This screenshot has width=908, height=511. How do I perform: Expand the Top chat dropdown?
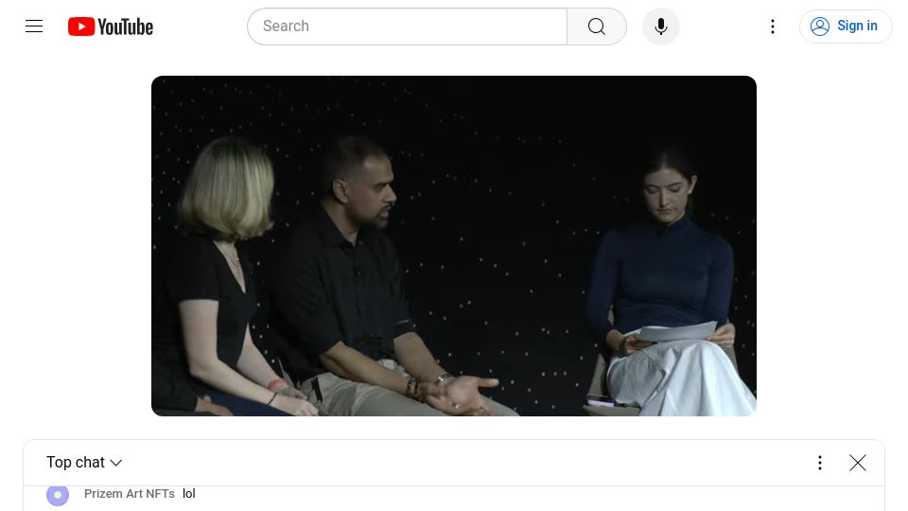84,463
